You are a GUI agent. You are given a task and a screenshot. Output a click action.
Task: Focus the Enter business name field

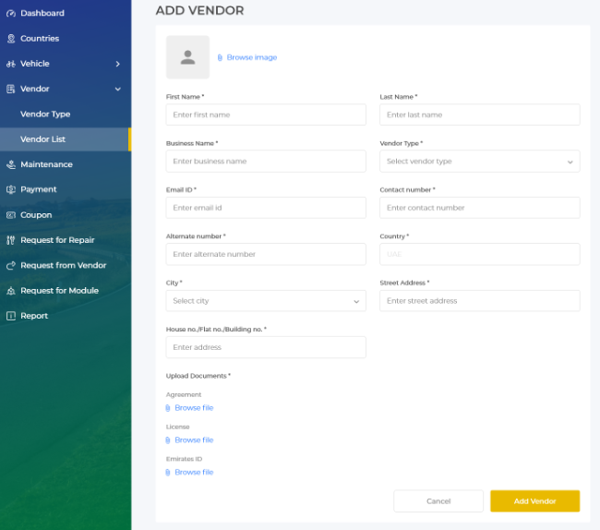click(x=266, y=162)
